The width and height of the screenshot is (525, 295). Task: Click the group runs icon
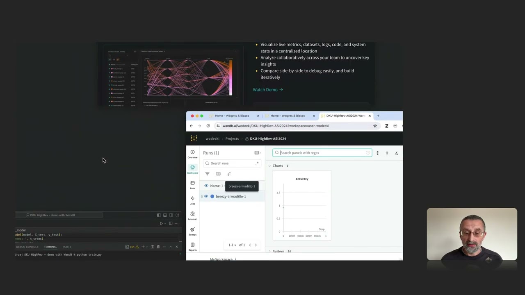[218, 174]
